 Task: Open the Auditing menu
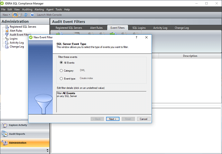coord(27,9)
